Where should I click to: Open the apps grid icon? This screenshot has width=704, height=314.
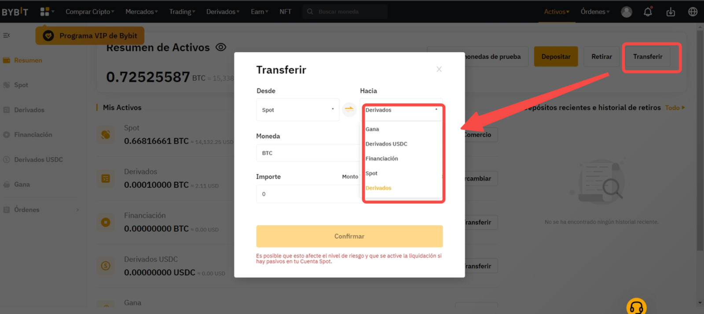[45, 12]
